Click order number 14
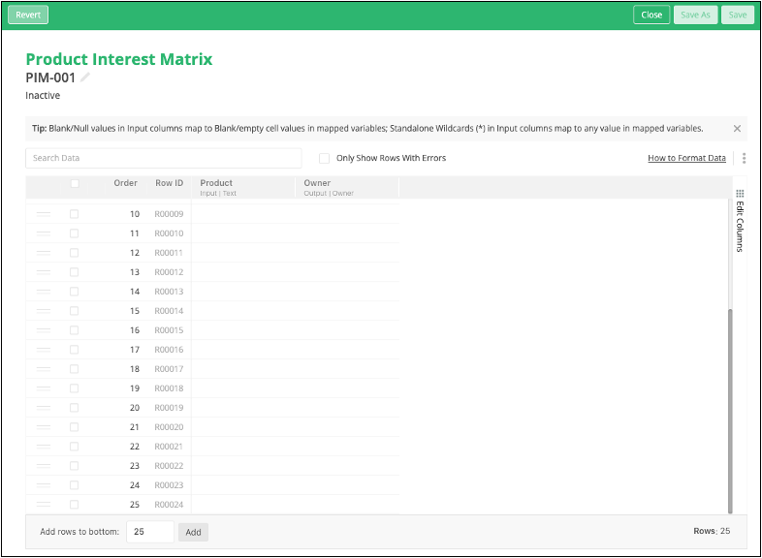 tap(135, 292)
